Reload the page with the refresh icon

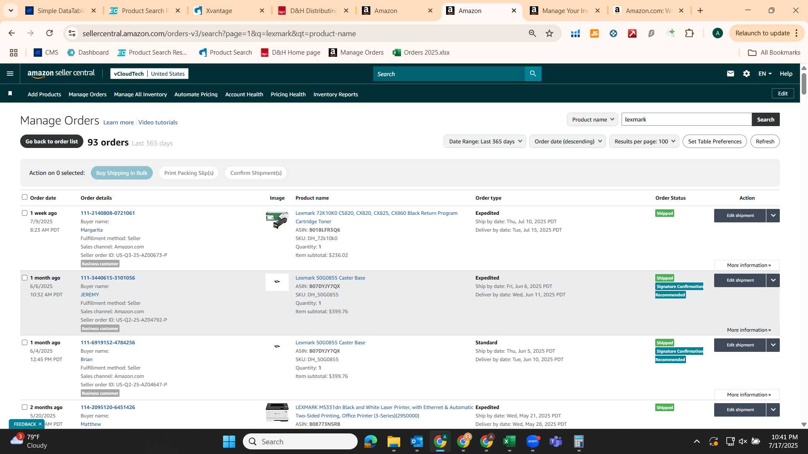coord(49,33)
